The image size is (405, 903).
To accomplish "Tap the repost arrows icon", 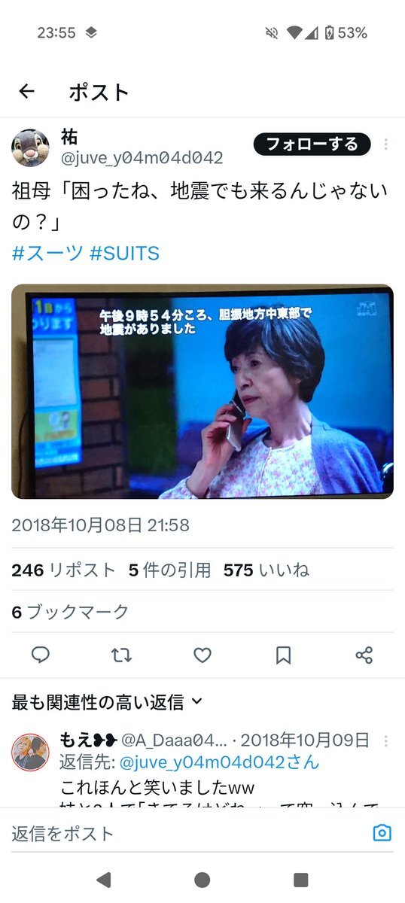I will 121,655.
